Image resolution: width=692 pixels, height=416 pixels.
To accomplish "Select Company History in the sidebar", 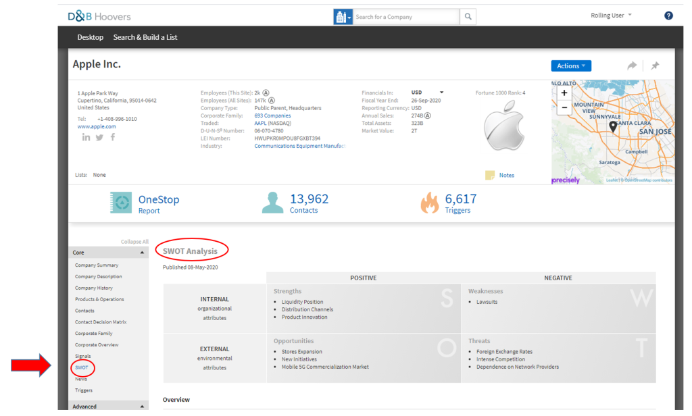I will [93, 288].
